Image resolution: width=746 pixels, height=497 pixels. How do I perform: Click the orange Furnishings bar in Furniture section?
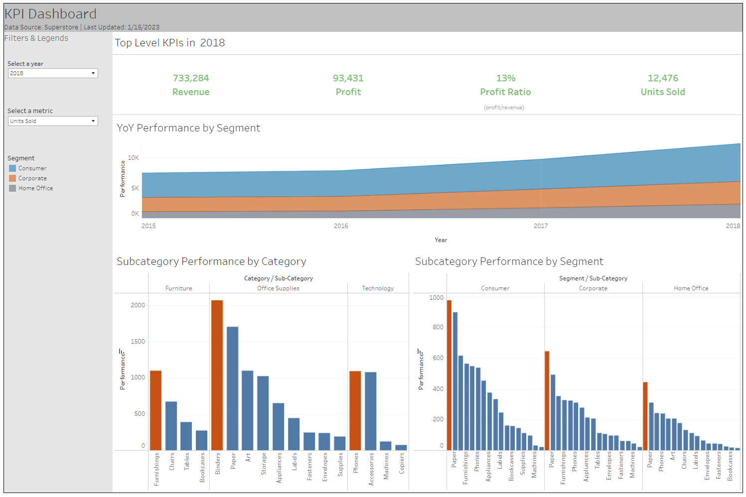click(156, 410)
